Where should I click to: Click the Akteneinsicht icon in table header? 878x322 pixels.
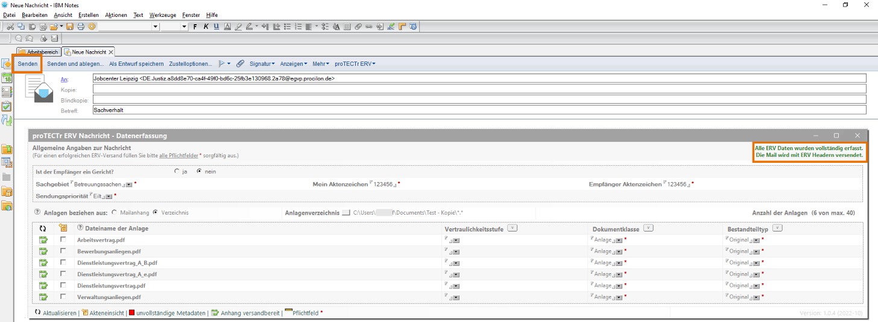coord(63,228)
